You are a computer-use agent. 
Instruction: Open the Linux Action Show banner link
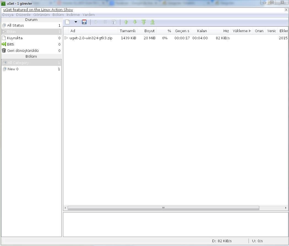(x=38, y=10)
